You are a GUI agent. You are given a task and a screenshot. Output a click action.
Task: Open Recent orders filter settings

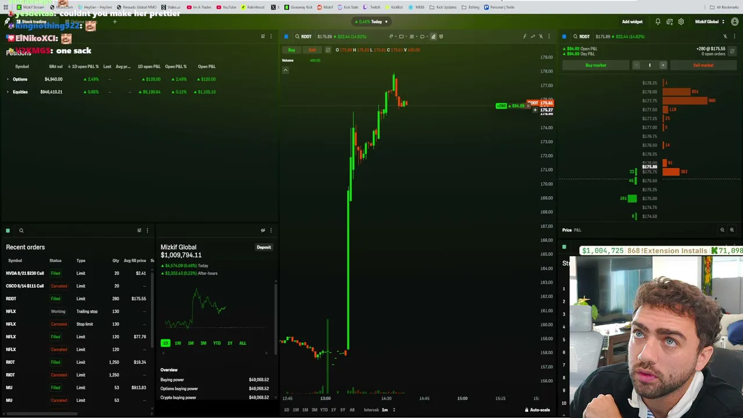click(139, 230)
